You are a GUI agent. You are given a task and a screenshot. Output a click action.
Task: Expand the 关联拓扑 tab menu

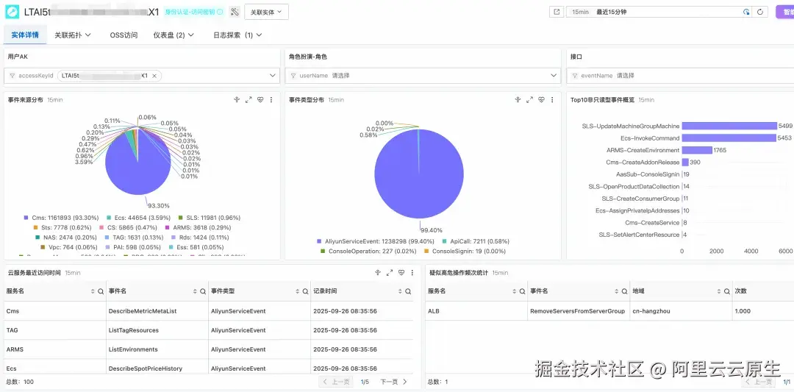click(73, 35)
